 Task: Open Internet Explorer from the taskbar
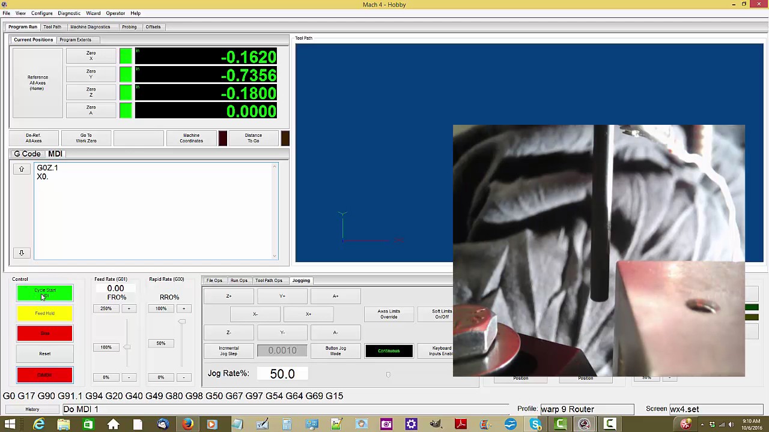click(x=38, y=424)
